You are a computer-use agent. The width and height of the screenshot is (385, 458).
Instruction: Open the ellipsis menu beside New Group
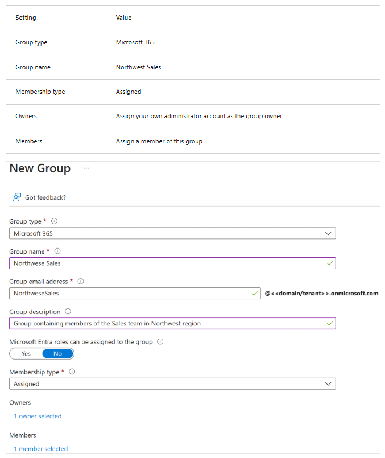(x=86, y=168)
